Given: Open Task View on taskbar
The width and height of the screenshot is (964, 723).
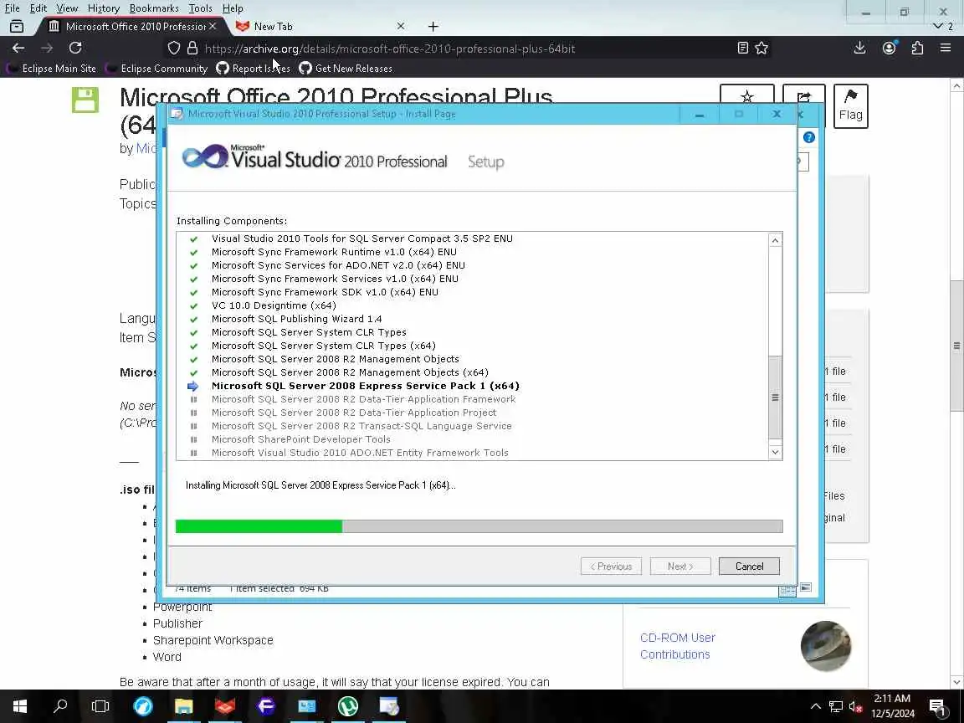Looking at the screenshot, I should click(x=100, y=706).
